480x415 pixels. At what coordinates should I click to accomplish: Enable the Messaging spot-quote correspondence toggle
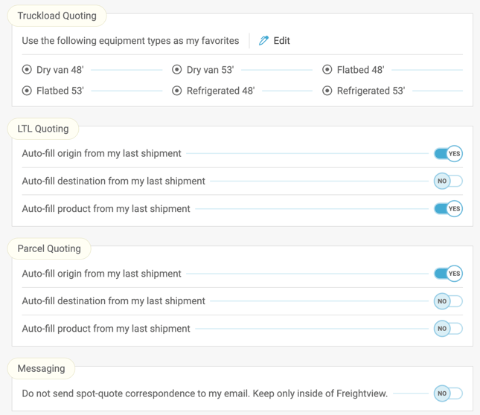pos(448,393)
